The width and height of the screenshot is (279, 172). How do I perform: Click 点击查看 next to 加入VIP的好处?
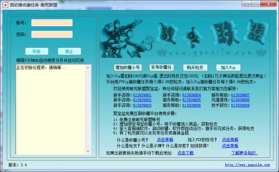pyautogui.click(x=230, y=140)
